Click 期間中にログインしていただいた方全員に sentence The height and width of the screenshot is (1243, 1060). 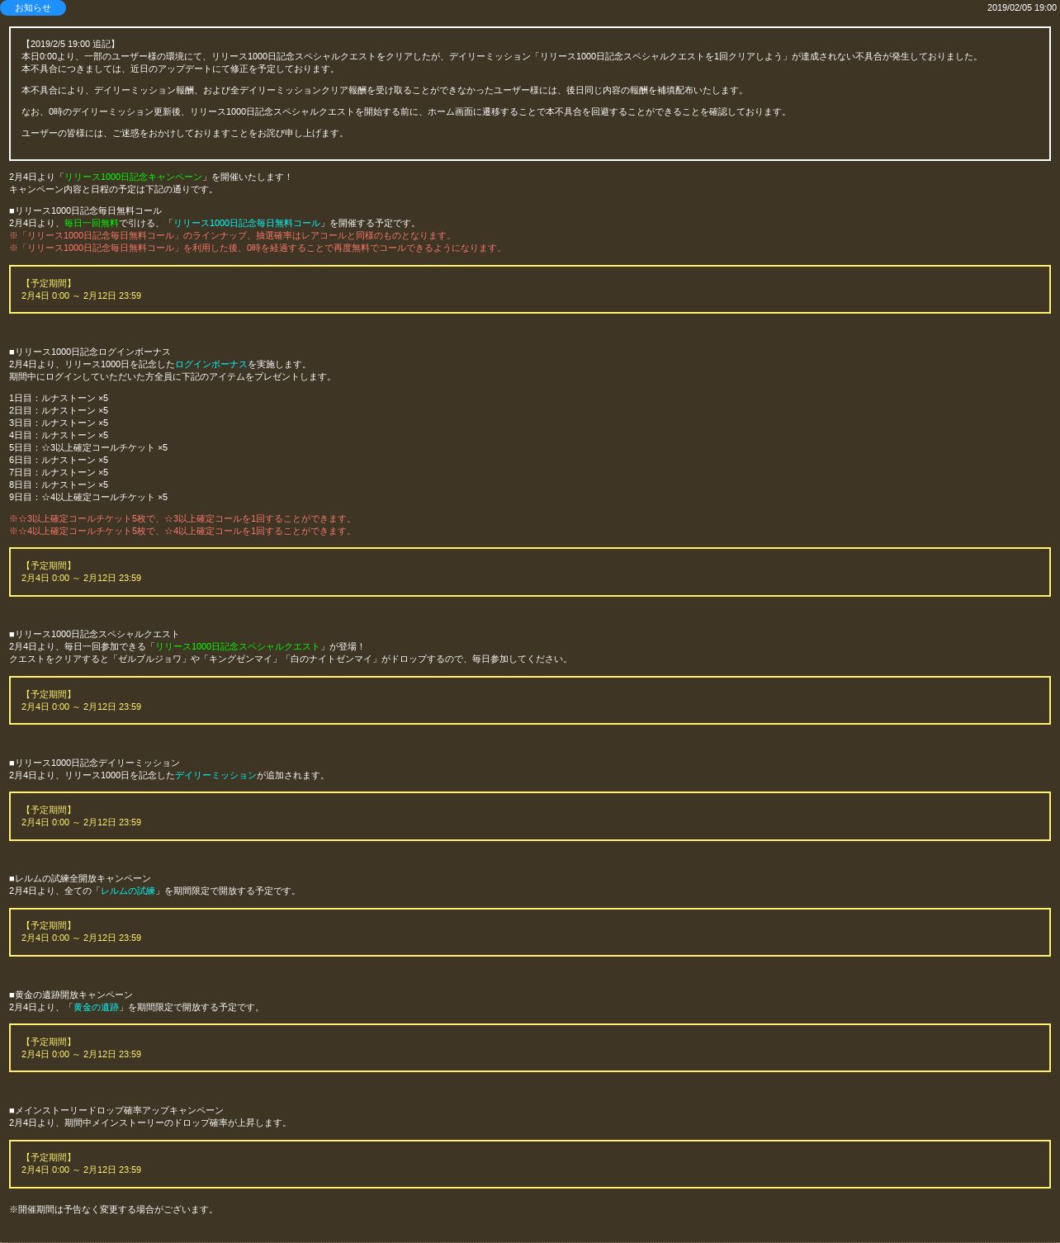pos(173,376)
